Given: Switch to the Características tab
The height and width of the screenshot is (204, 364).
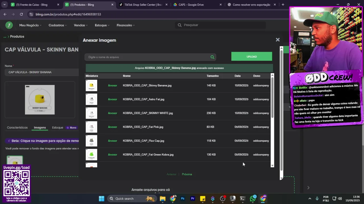Looking at the screenshot, I should [x=17, y=127].
